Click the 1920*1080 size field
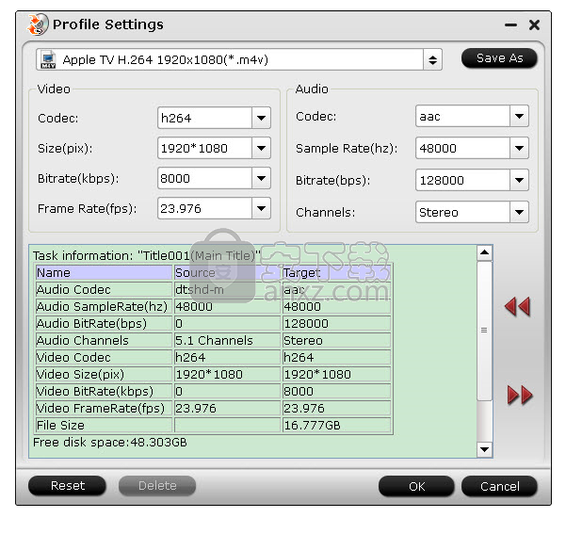582x534 pixels. [x=205, y=149]
